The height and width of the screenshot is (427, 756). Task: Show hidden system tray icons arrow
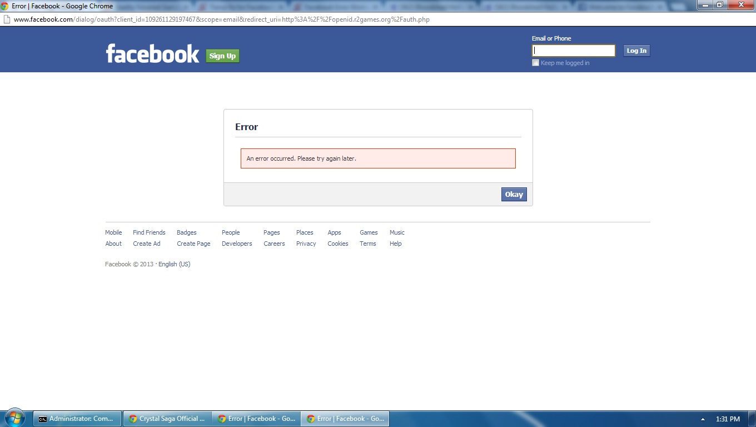click(703, 419)
